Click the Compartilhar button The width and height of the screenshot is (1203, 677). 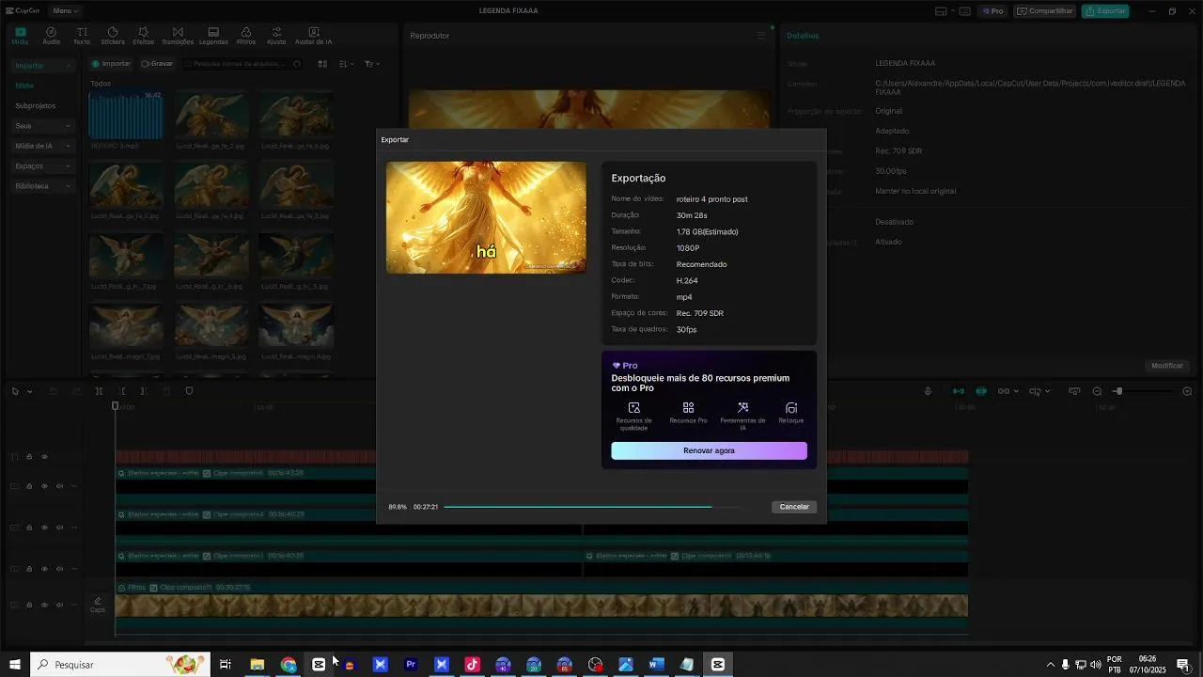point(1043,11)
